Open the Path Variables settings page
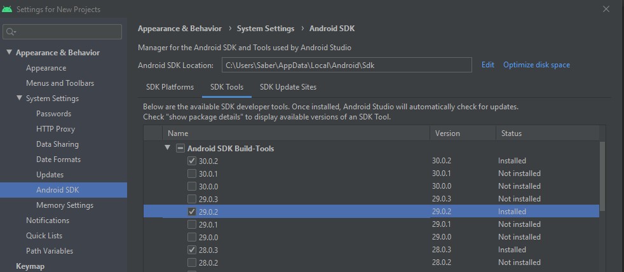This screenshot has width=624, height=272. pyautogui.click(x=50, y=251)
